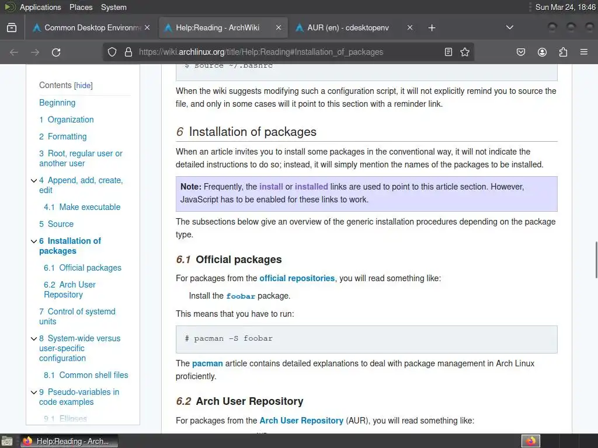Toggle reader view in the address bar
Viewport: 598px width, 448px height.
pos(448,52)
